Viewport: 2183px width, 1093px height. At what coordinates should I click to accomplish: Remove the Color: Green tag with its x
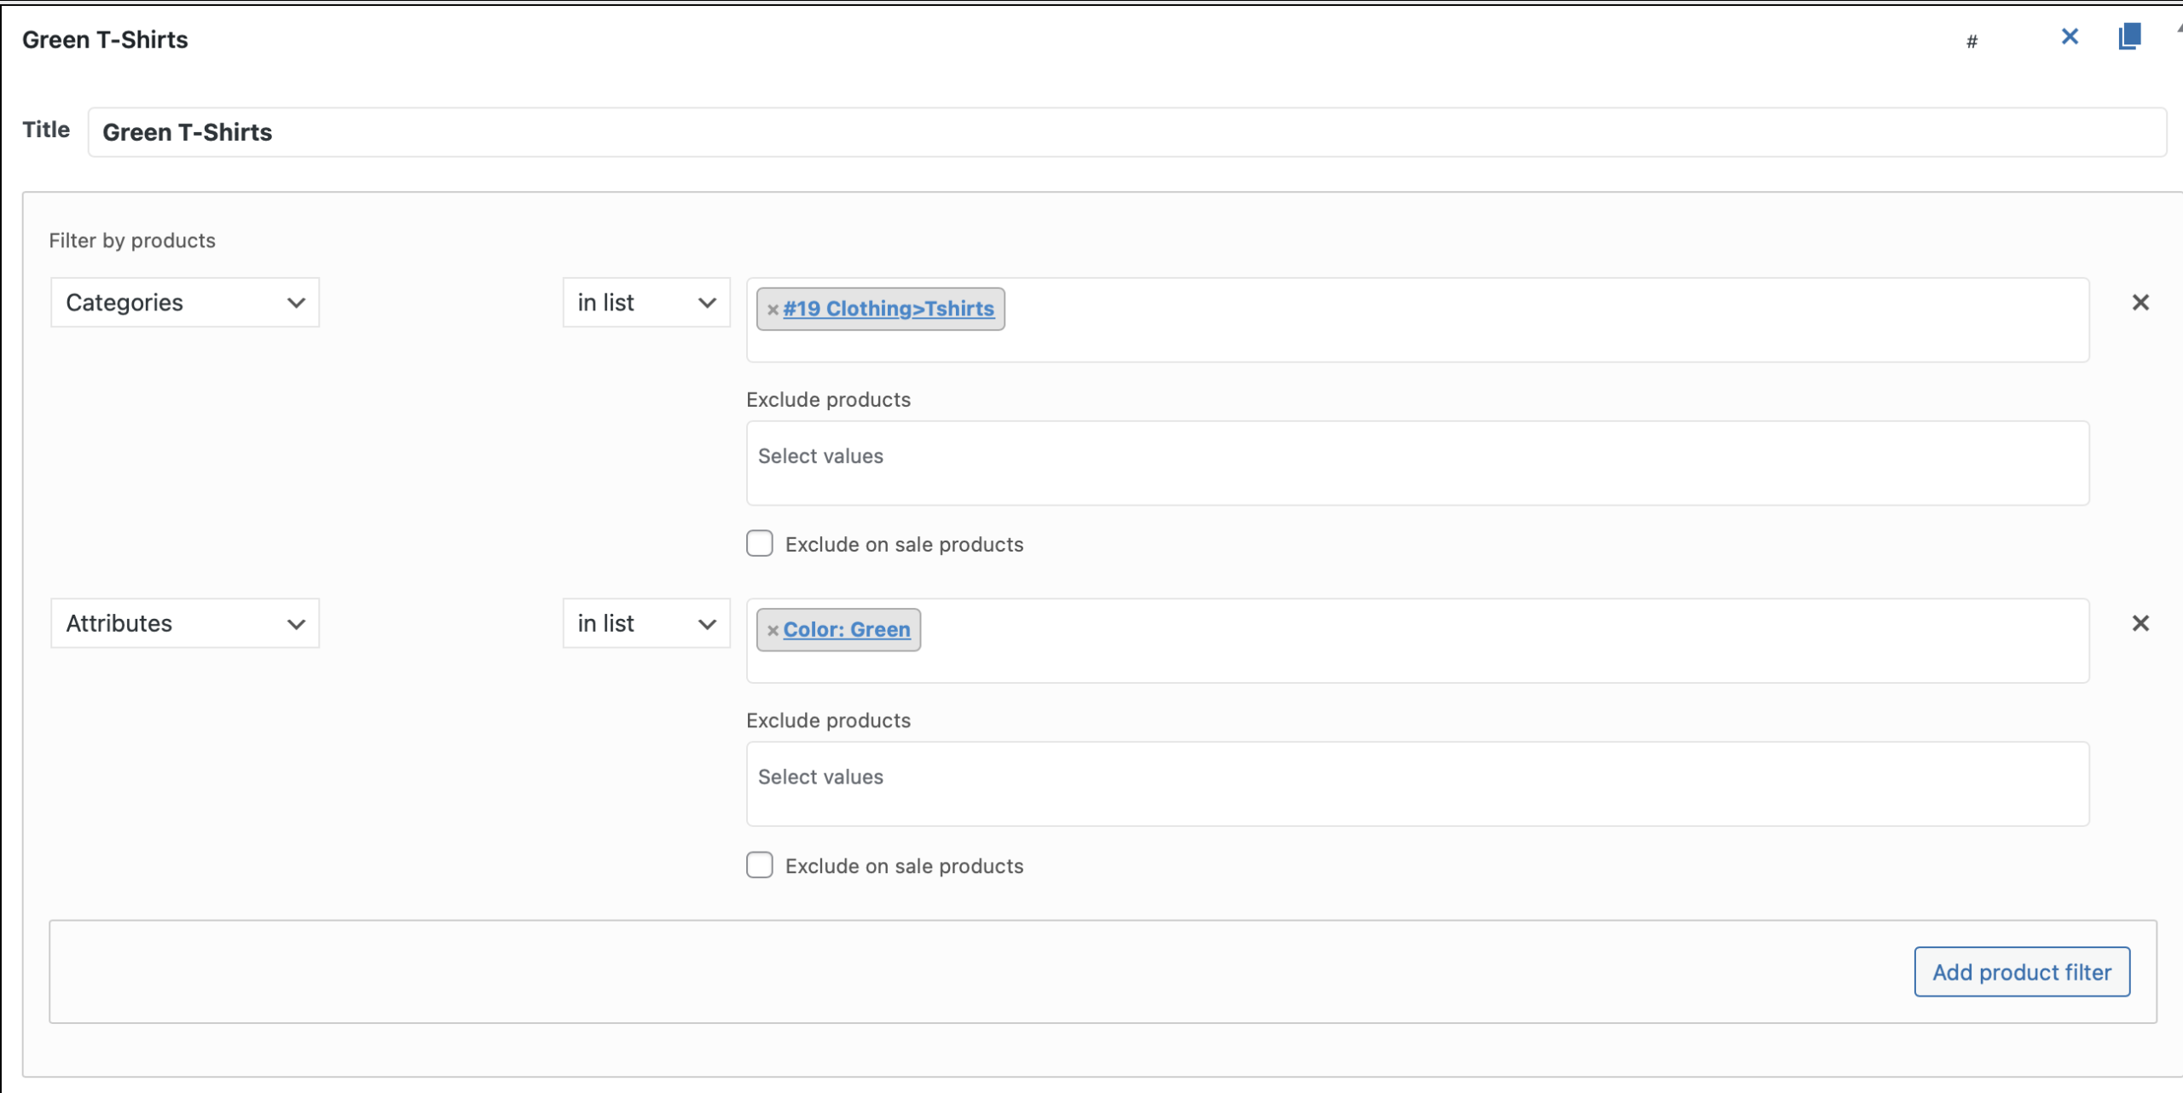(x=773, y=630)
